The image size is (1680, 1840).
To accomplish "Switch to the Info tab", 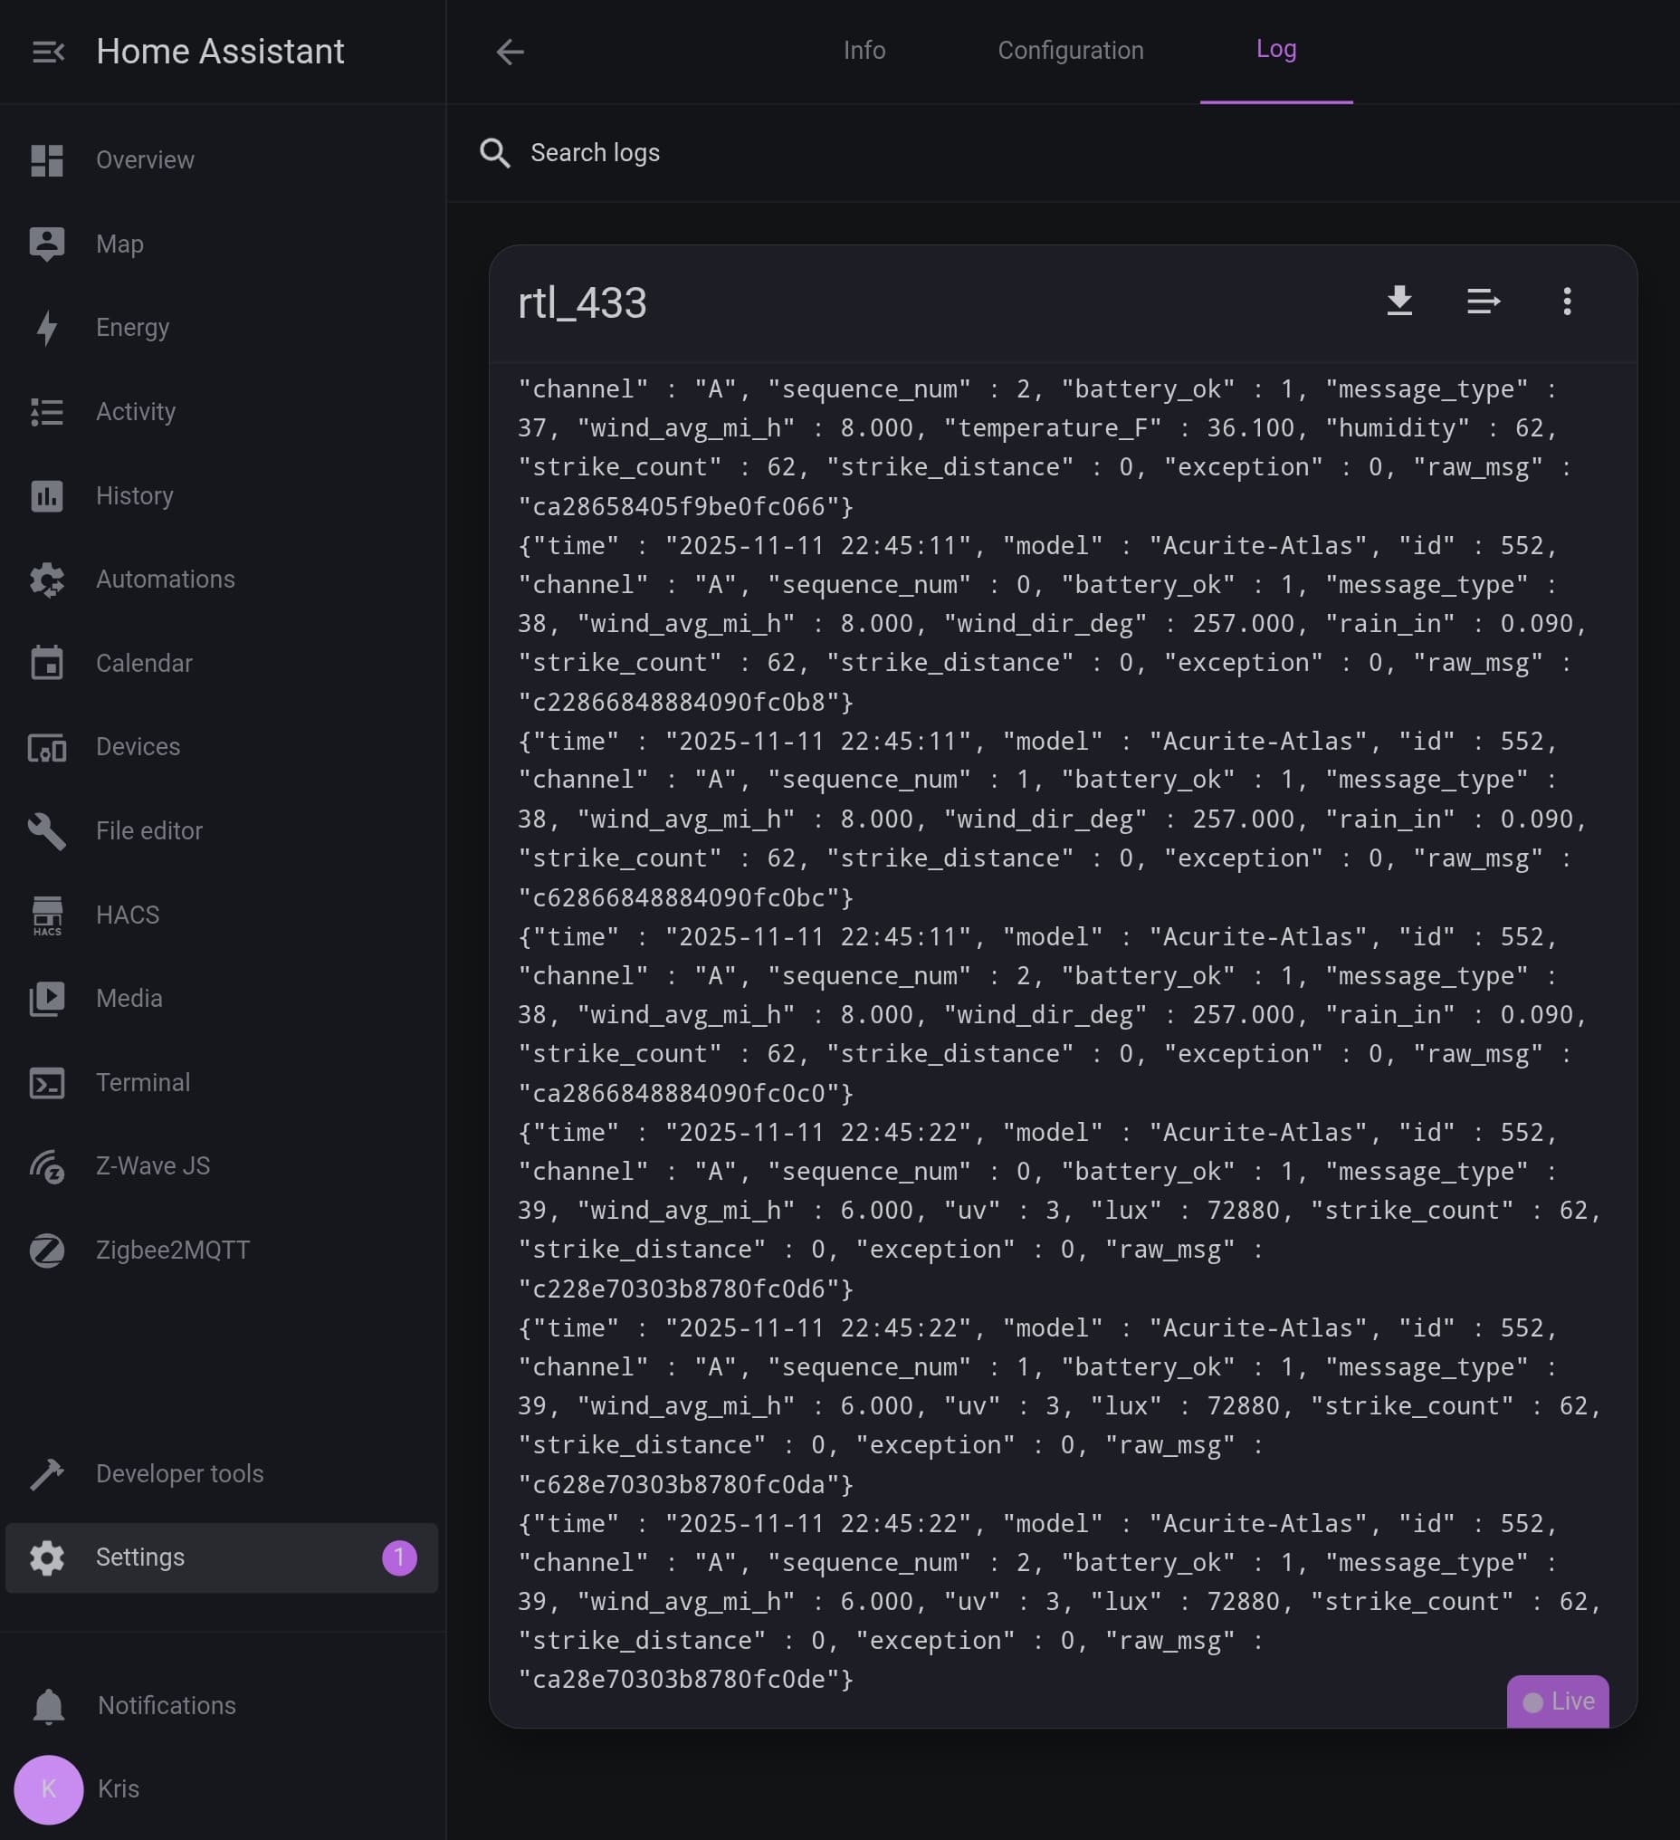I will pyautogui.click(x=864, y=50).
